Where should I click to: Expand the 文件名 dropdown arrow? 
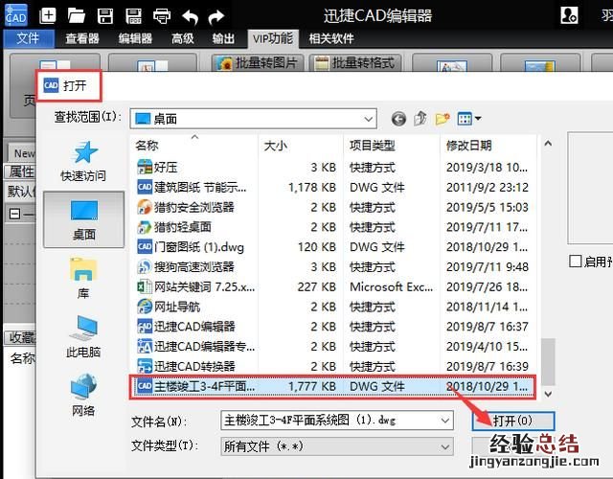pos(444,421)
